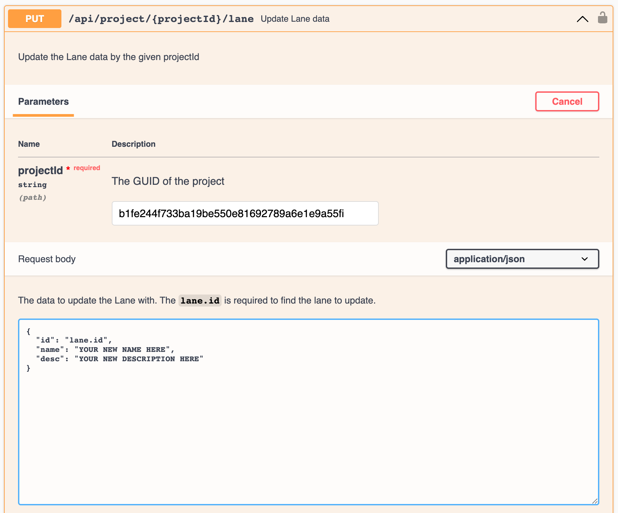
Task: Click the orange PUT method badge
Action: tap(35, 19)
